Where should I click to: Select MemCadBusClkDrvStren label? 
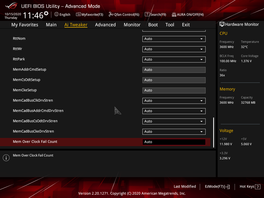33,100
